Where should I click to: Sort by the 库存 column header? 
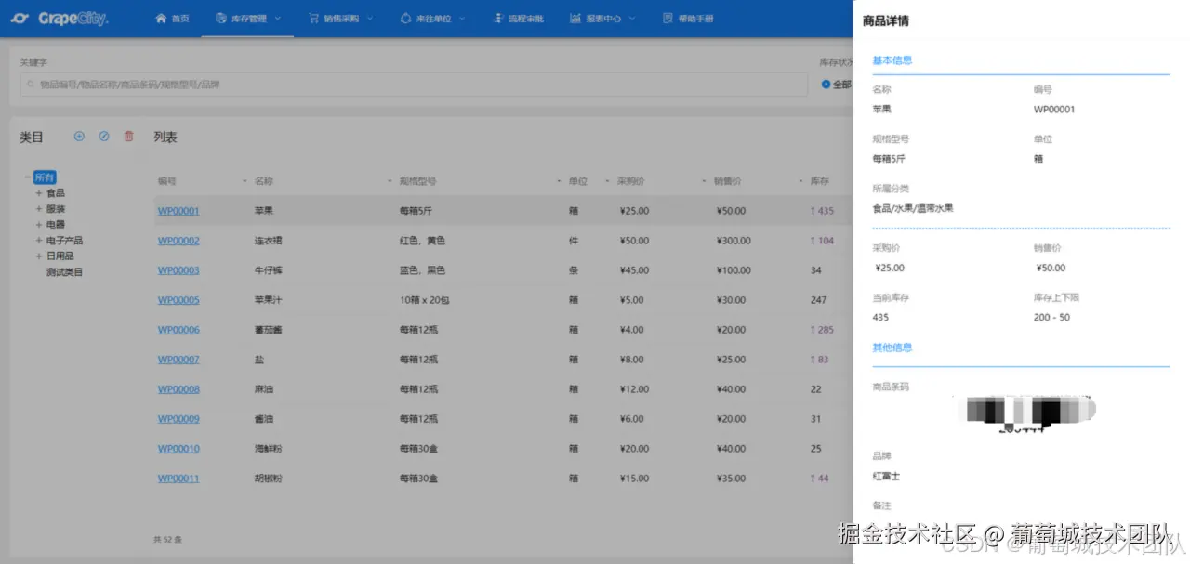(x=819, y=181)
